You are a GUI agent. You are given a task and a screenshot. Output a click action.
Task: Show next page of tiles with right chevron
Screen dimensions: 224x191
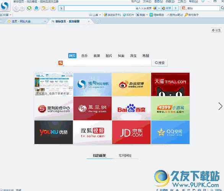point(221,106)
